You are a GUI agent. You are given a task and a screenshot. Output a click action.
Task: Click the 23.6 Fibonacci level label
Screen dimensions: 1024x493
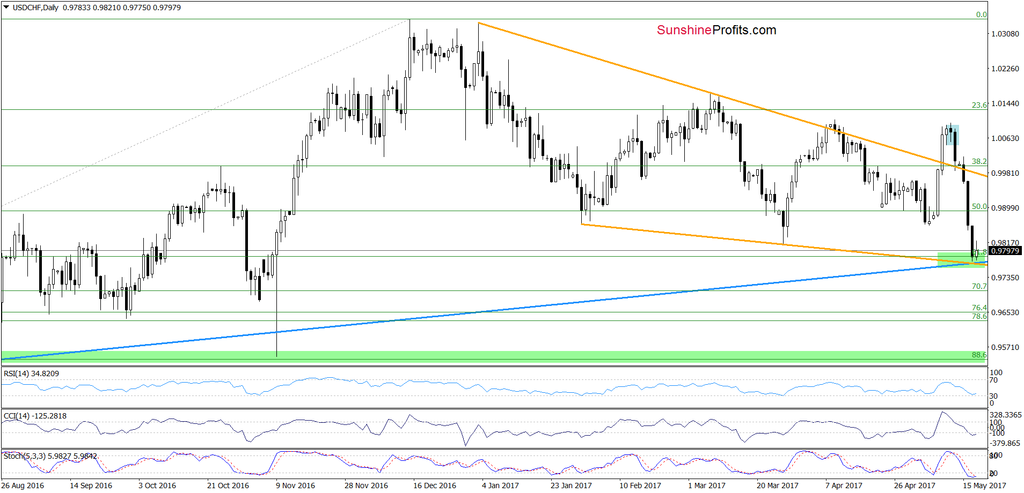[979, 105]
